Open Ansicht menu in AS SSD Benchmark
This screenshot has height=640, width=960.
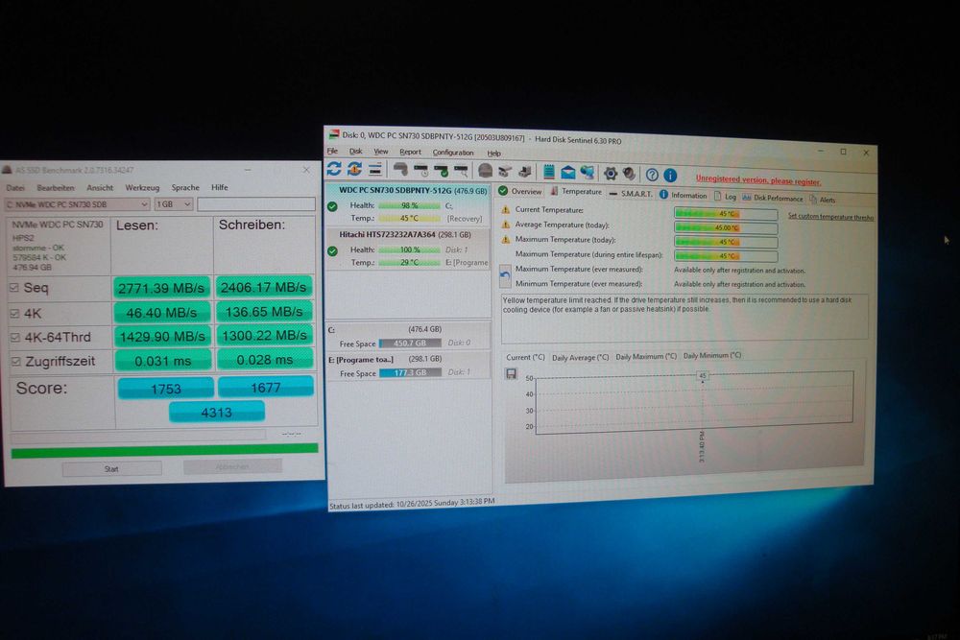(x=100, y=188)
